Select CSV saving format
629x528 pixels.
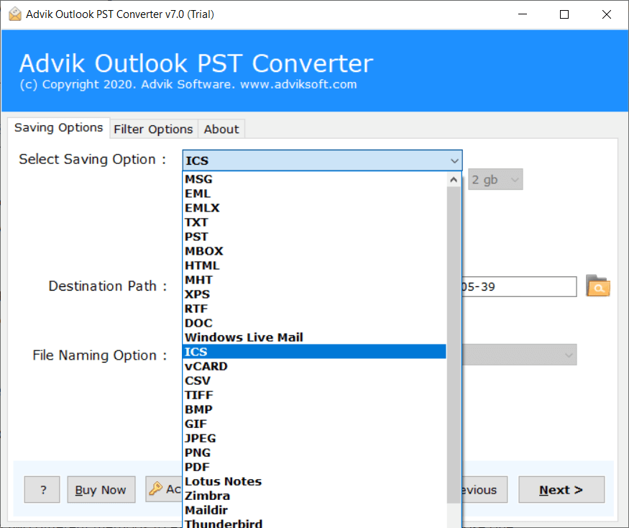point(315,381)
